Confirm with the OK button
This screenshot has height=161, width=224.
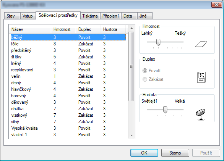144,153
